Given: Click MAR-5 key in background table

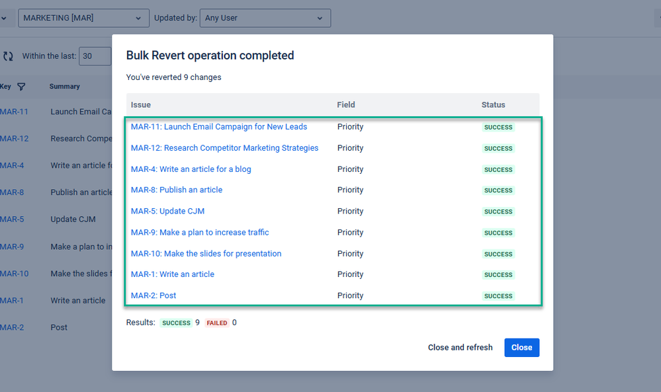Looking at the screenshot, I should (x=12, y=219).
